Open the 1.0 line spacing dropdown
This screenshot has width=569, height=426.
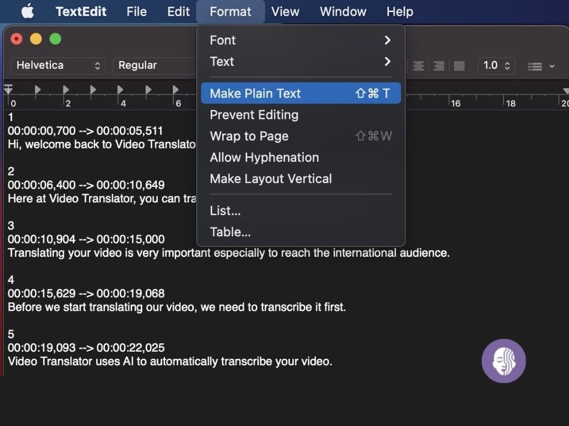(496, 65)
